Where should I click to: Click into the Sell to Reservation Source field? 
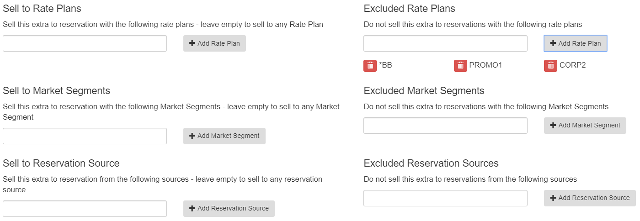pos(85,209)
